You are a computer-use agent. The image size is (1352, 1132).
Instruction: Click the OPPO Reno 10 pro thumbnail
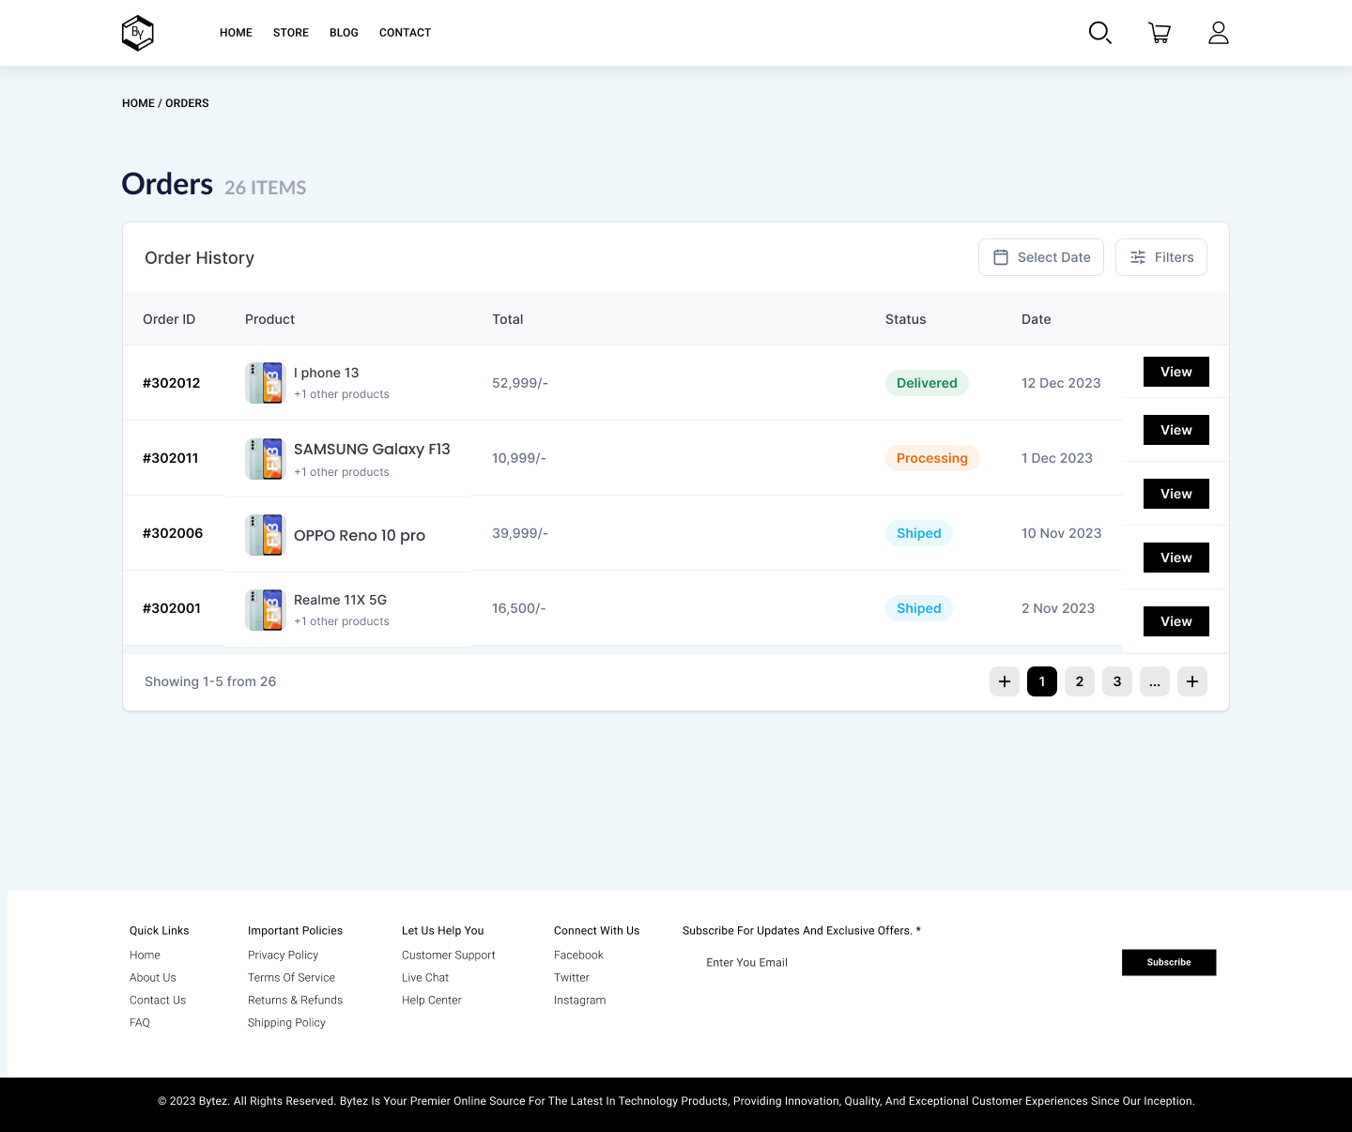pyautogui.click(x=264, y=535)
